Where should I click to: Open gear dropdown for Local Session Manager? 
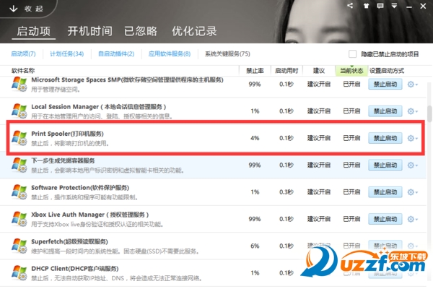pos(413,111)
